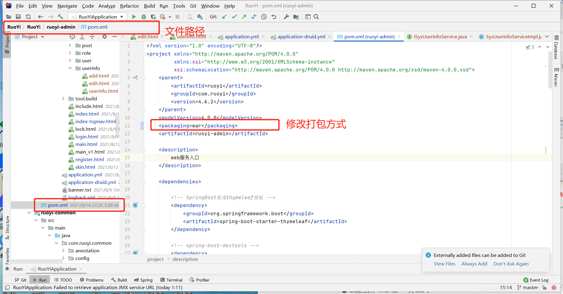Image resolution: width=563 pixels, height=294 pixels.
Task: Start debugging with the bug icon
Action: pyautogui.click(x=144, y=17)
